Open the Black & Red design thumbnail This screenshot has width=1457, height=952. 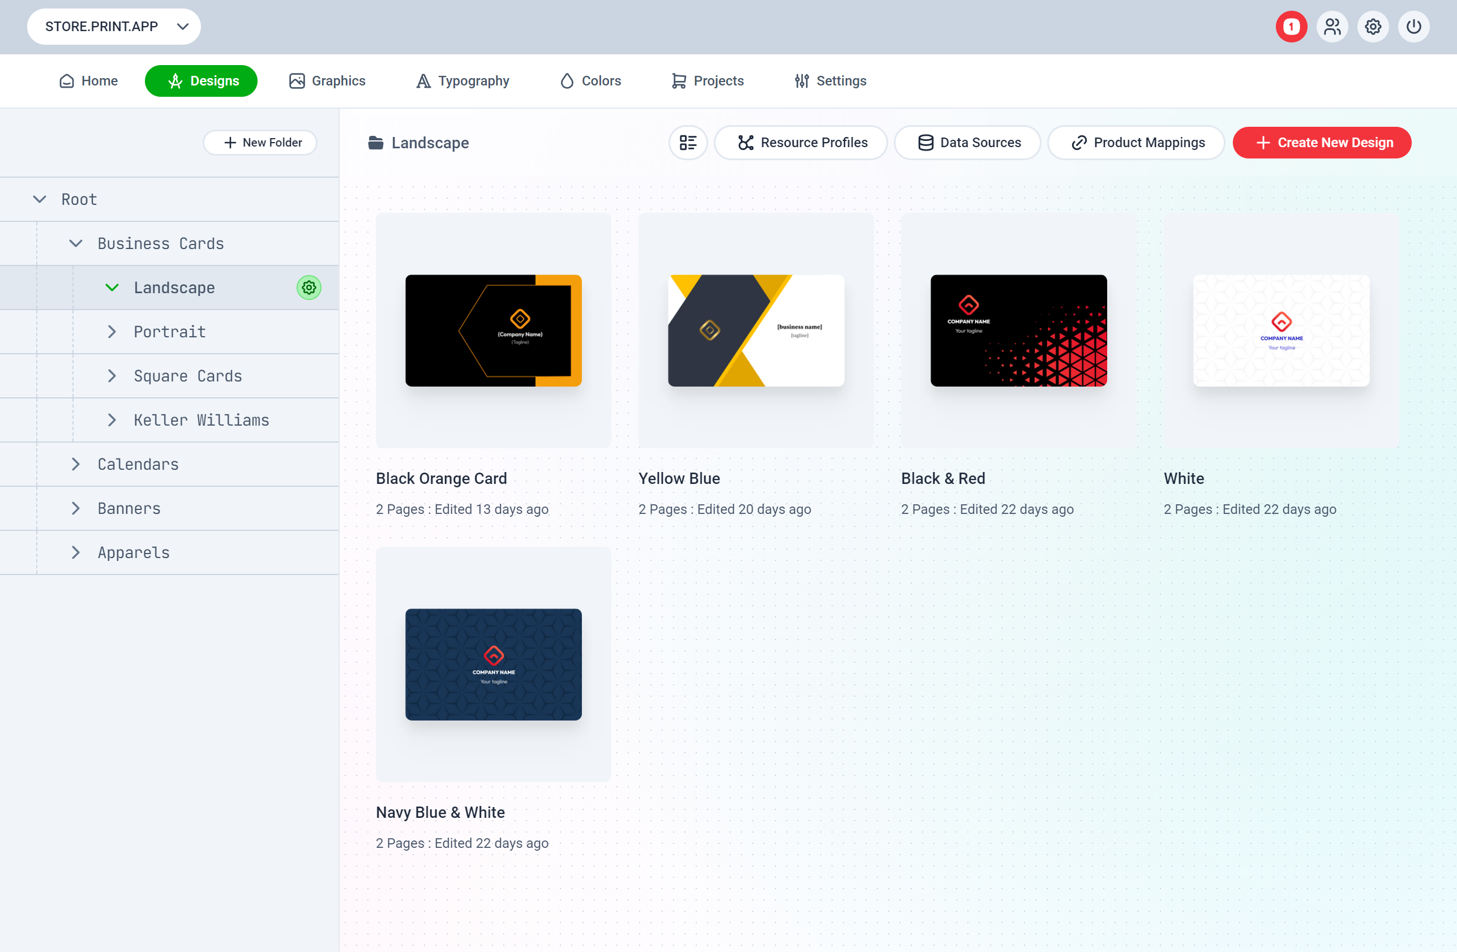click(1019, 331)
